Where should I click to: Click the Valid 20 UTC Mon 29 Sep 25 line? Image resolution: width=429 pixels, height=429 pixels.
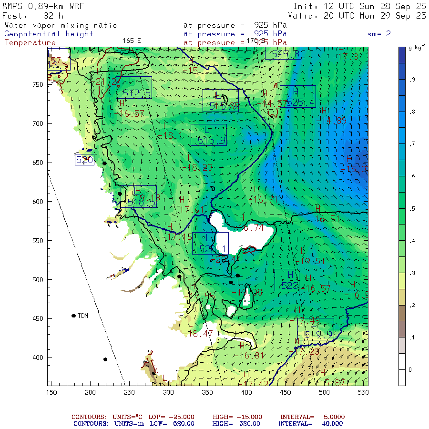pos(357,16)
